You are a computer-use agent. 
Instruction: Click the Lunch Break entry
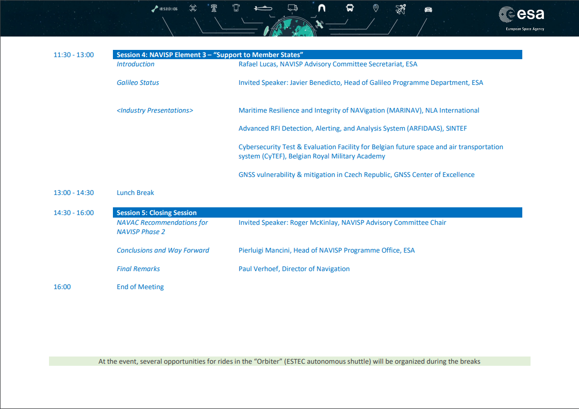pos(135,192)
